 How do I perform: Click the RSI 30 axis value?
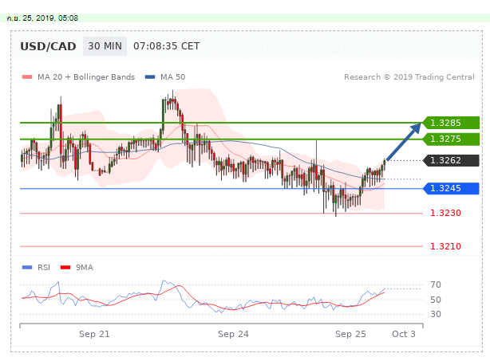point(436,314)
